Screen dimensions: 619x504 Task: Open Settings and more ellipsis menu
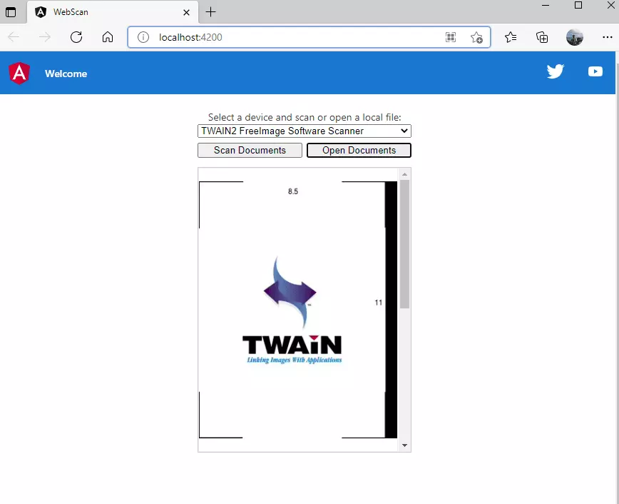pyautogui.click(x=607, y=37)
